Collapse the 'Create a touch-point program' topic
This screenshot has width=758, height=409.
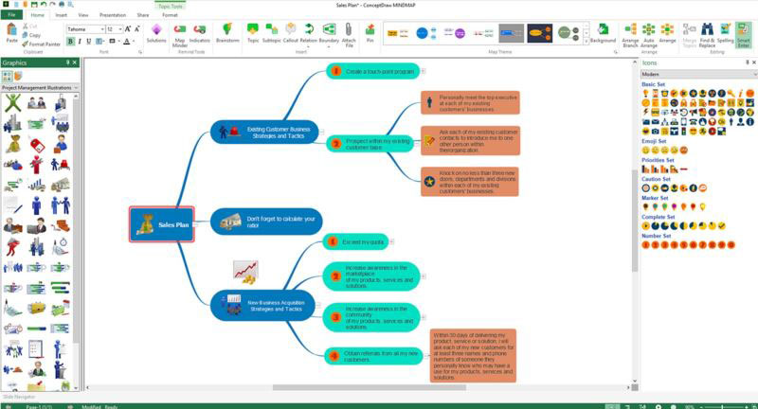423,71
